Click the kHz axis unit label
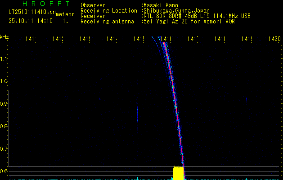Image resolution: width=283 pixels, height=180 pixels. [x=4, y=36]
